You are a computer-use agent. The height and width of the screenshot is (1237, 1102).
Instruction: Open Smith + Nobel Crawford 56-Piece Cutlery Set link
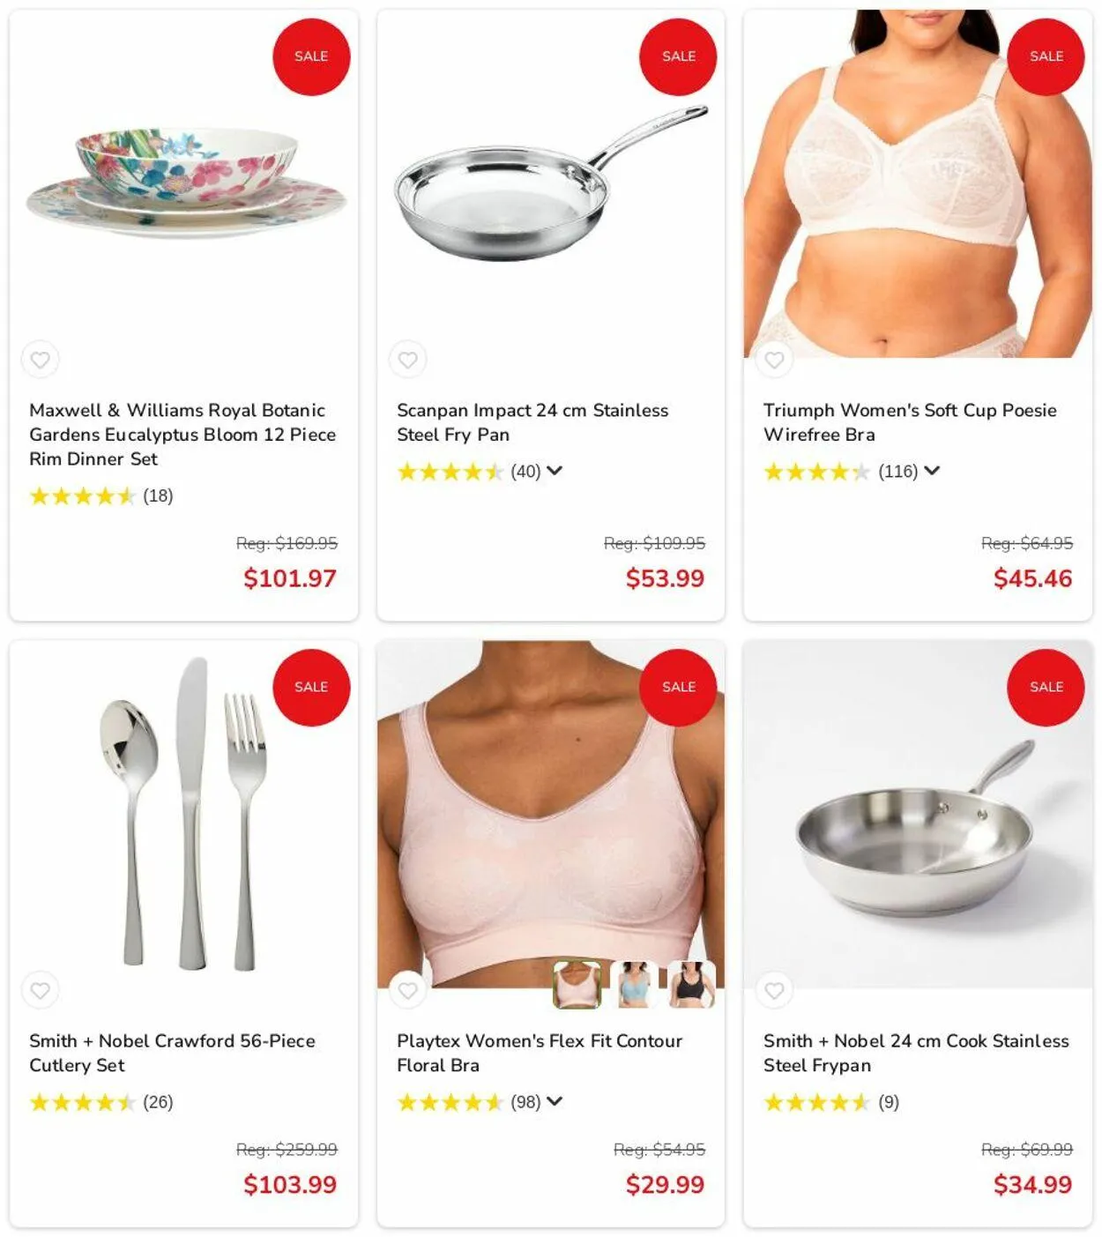point(172,1053)
